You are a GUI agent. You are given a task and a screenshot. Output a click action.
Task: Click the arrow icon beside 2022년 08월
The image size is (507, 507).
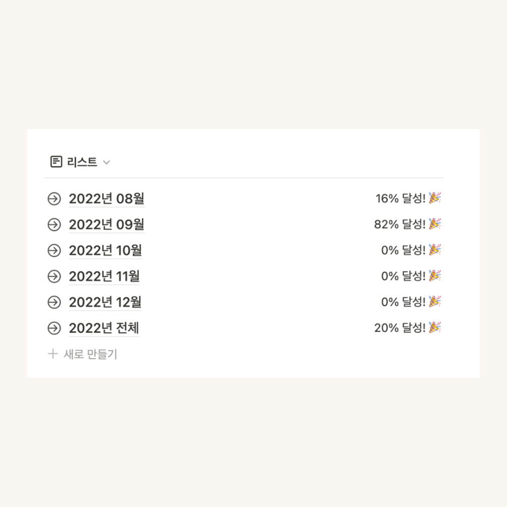click(x=54, y=199)
